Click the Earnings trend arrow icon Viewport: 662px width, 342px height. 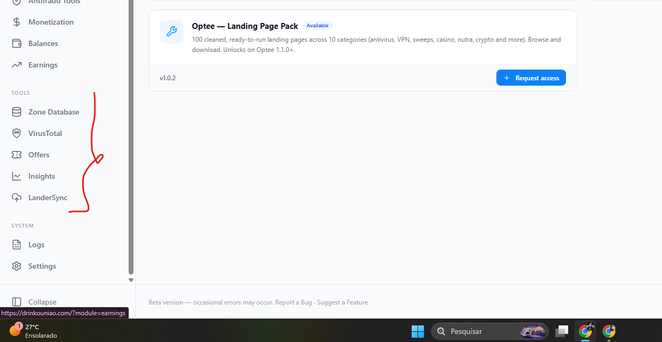[x=17, y=65]
